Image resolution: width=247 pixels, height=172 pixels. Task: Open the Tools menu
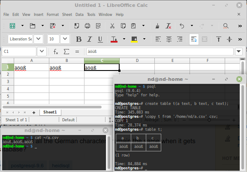(x=91, y=15)
